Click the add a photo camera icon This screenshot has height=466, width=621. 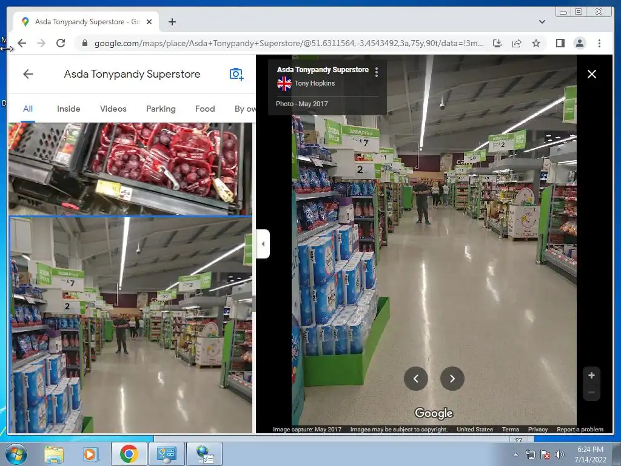click(x=237, y=74)
